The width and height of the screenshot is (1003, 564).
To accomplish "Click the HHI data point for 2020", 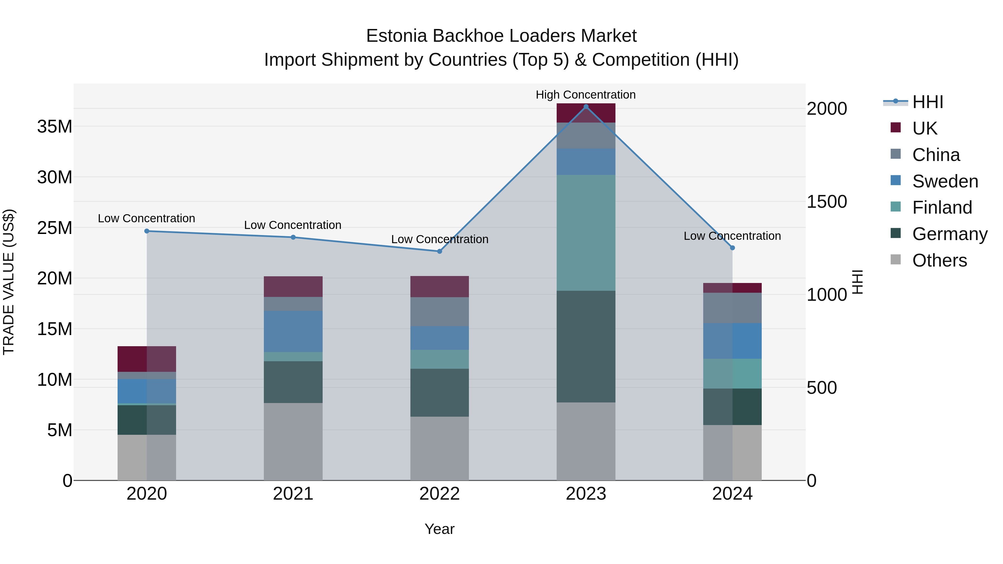I will pyautogui.click(x=147, y=231).
